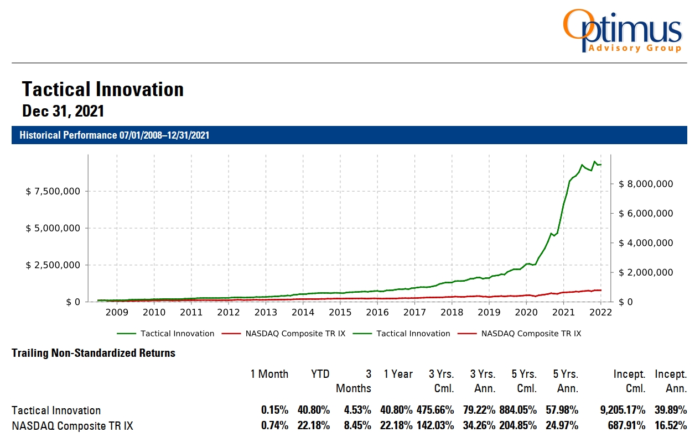Viewport: 700px width, 443px height.
Task: Click the $ 7,500,000 left axis label
Action: 53,191
